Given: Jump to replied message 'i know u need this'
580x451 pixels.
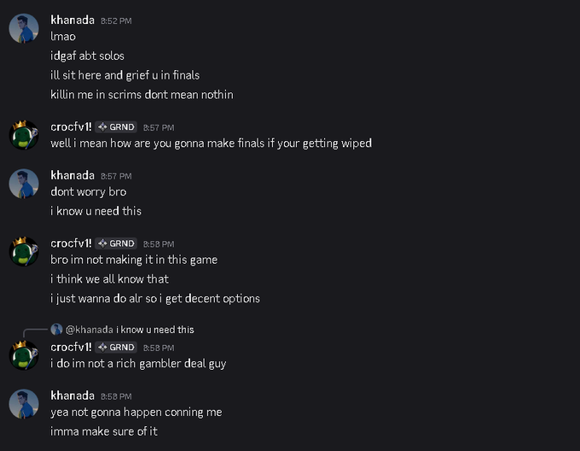Looking at the screenshot, I should point(155,330).
